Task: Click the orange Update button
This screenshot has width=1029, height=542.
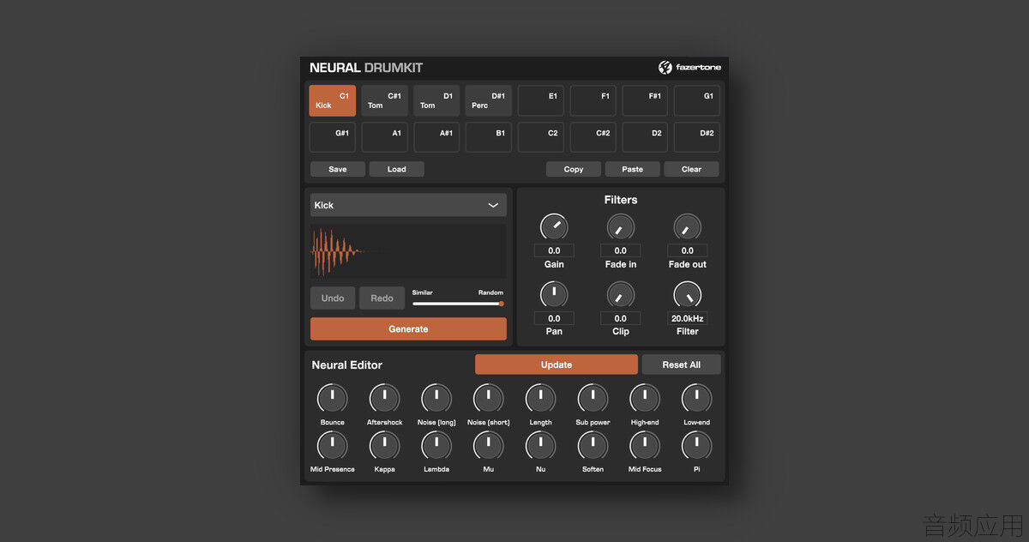Action: (x=557, y=364)
